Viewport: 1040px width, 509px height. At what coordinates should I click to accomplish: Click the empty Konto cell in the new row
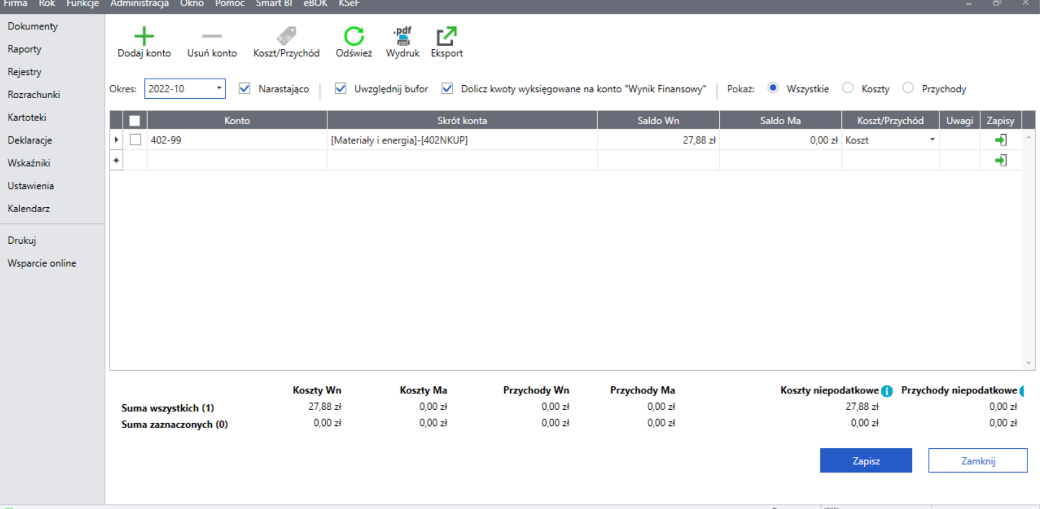(237, 161)
